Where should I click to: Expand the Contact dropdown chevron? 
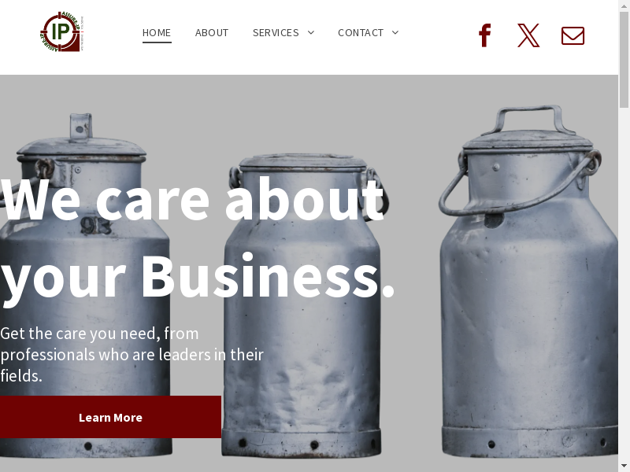tap(395, 32)
